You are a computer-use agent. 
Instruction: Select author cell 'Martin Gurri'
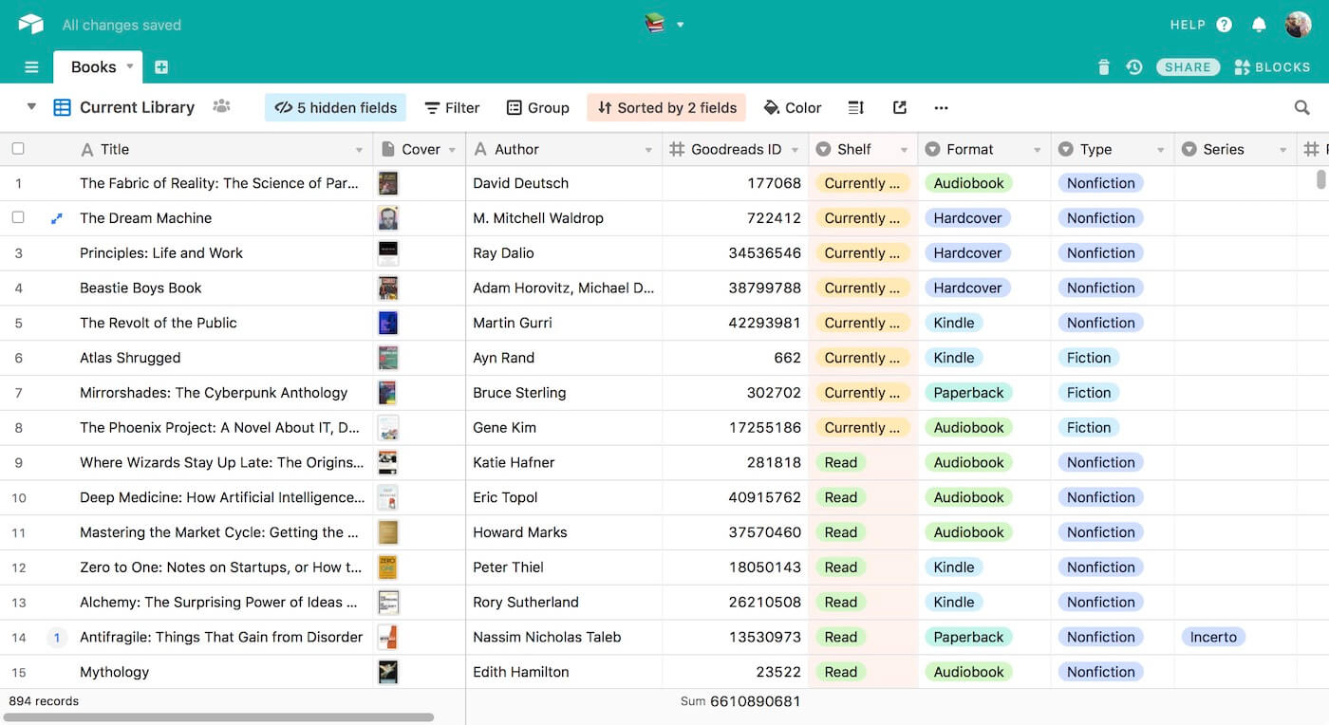tap(564, 323)
